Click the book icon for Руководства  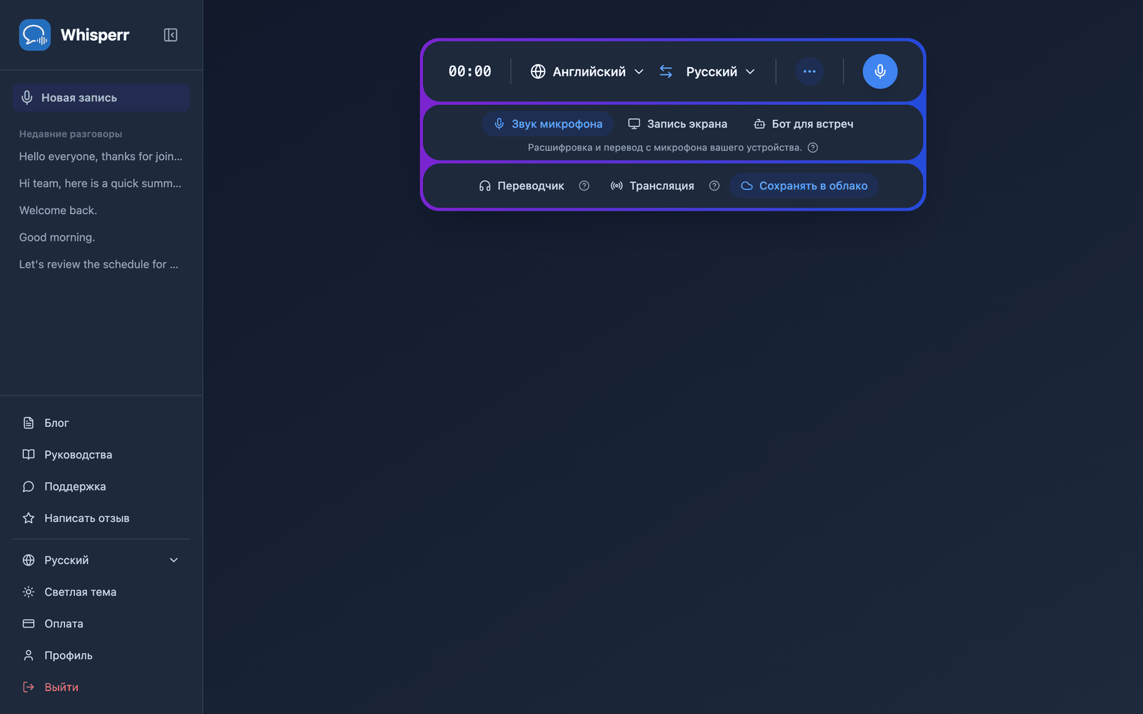29,455
